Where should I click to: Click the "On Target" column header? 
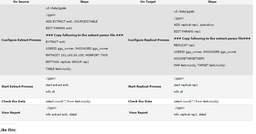[148, 2]
